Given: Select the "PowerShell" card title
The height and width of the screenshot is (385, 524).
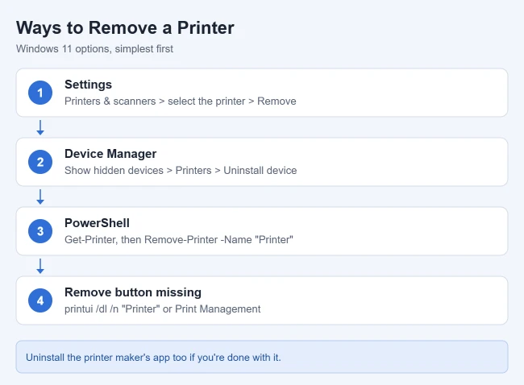Looking at the screenshot, I should (x=97, y=223).
